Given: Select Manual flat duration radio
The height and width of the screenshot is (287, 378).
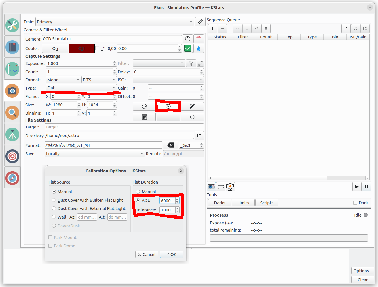Looking at the screenshot, I should [x=138, y=192].
